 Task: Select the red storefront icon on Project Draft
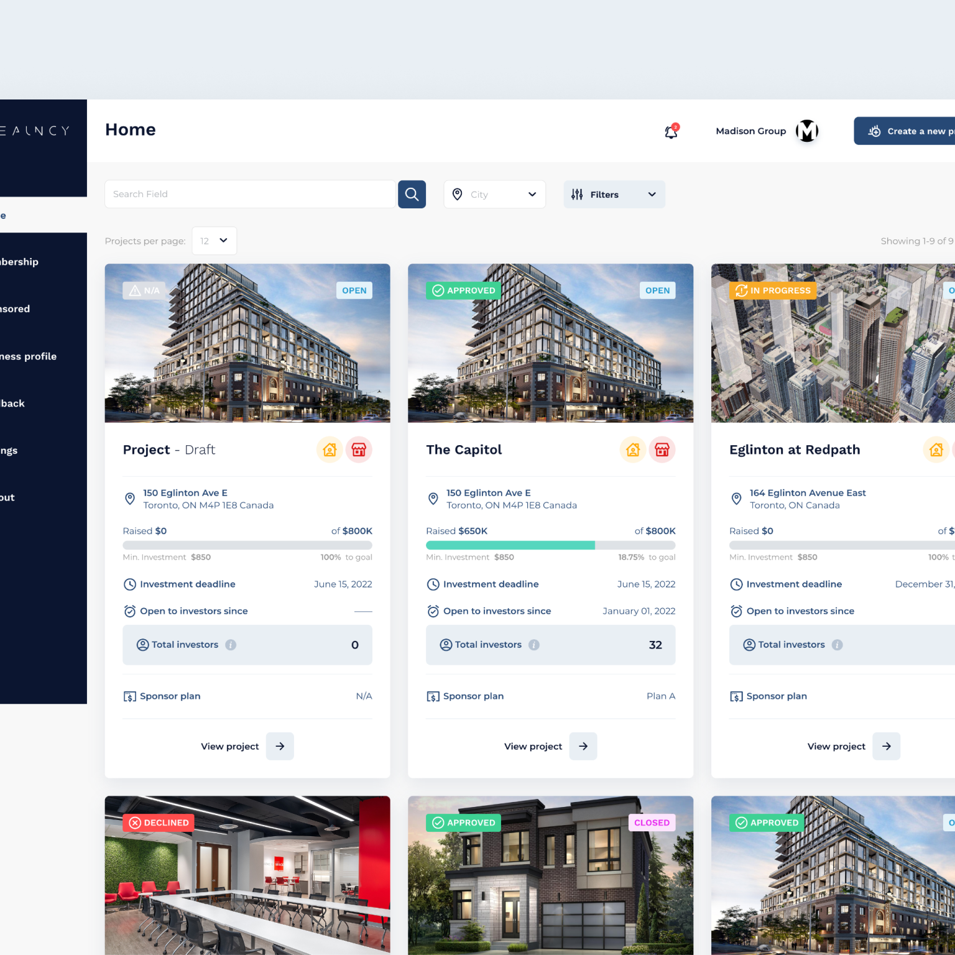359,450
